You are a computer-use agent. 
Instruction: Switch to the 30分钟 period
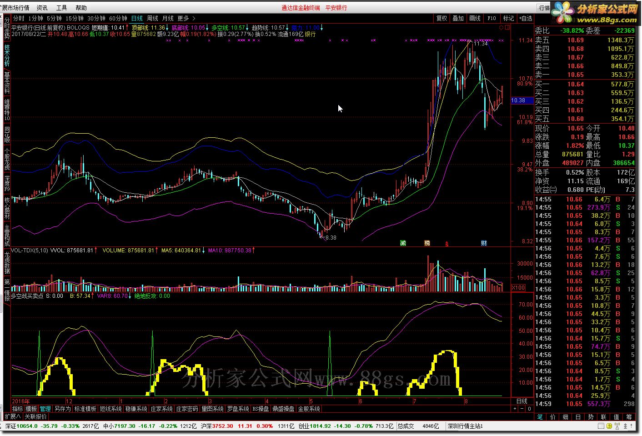tap(96, 18)
